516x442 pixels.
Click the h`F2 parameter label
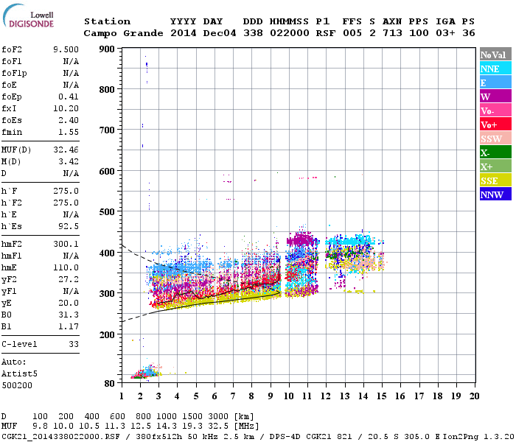point(12,203)
